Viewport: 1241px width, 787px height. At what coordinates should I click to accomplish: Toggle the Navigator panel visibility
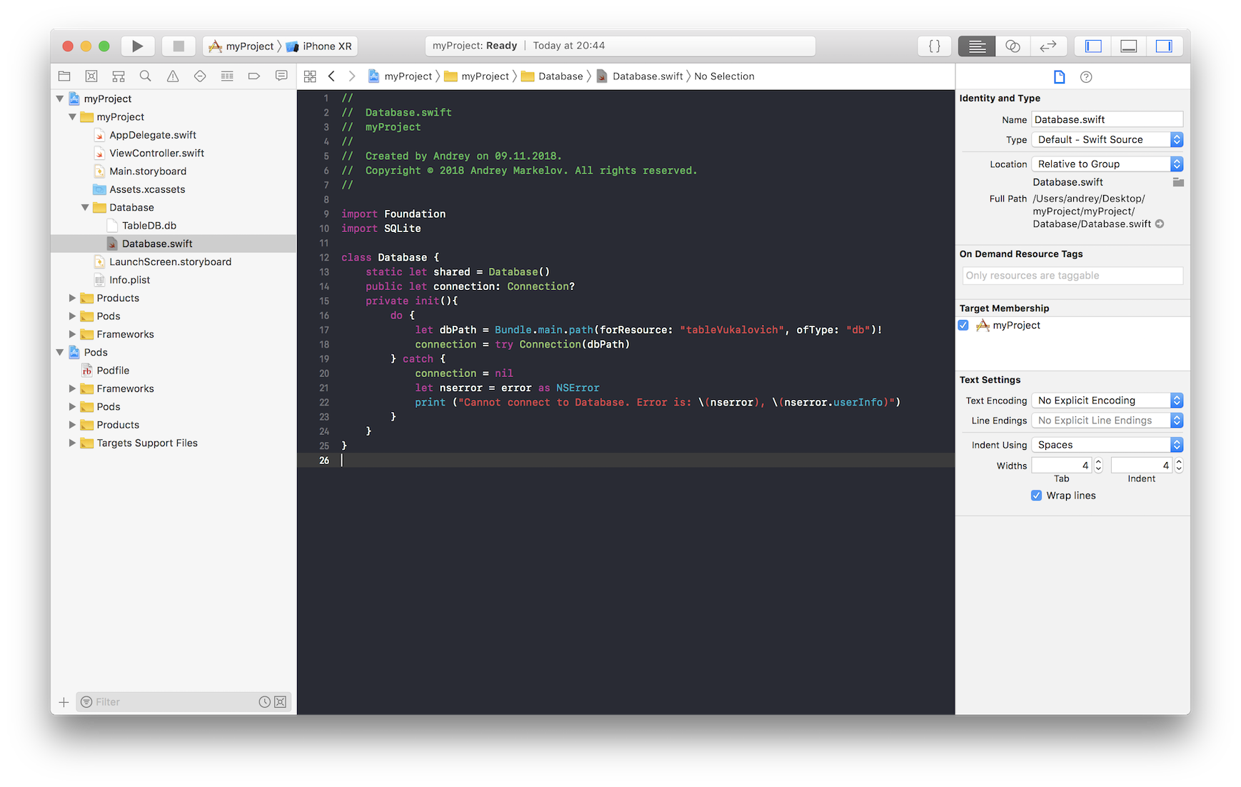click(x=1093, y=46)
